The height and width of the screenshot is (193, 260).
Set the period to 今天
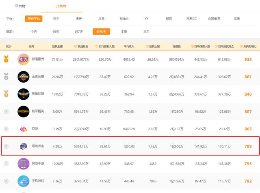tap(34, 32)
